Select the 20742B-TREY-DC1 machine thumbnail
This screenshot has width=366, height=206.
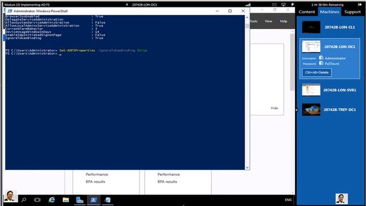pyautogui.click(x=311, y=109)
